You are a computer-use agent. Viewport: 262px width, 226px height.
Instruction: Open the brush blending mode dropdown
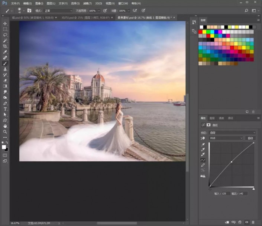coord(58,11)
